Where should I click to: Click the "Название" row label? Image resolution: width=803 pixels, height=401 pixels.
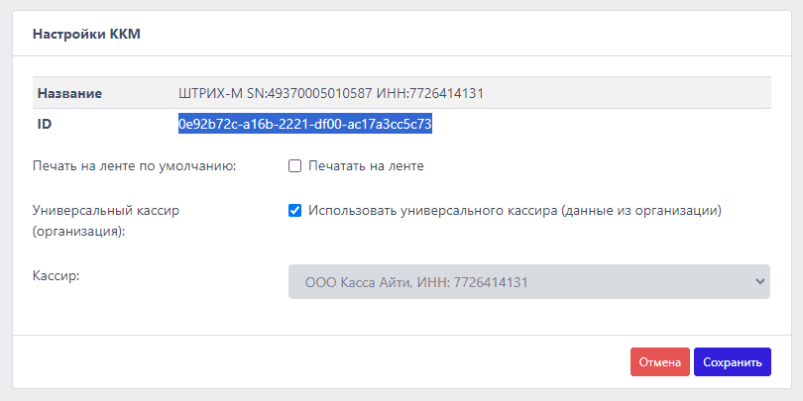click(x=70, y=93)
